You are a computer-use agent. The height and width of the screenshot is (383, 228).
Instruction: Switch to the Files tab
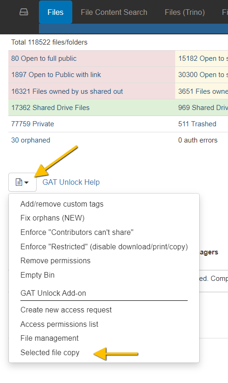(x=56, y=12)
